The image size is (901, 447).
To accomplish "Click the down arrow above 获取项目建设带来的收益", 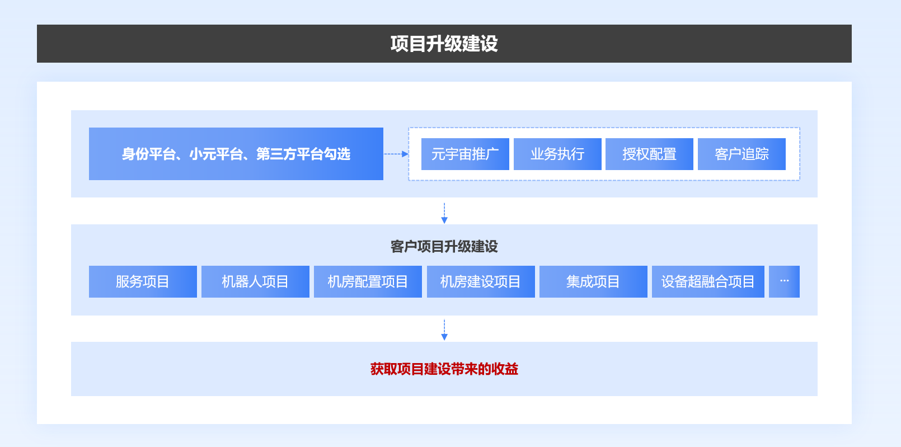I will (444, 330).
